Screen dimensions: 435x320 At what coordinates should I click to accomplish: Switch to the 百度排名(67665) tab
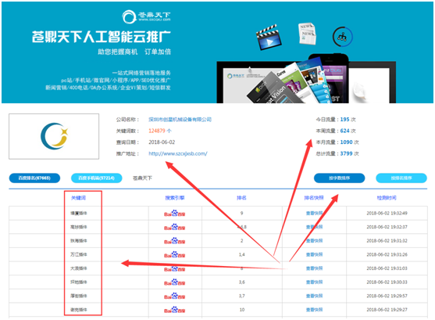[34, 178]
